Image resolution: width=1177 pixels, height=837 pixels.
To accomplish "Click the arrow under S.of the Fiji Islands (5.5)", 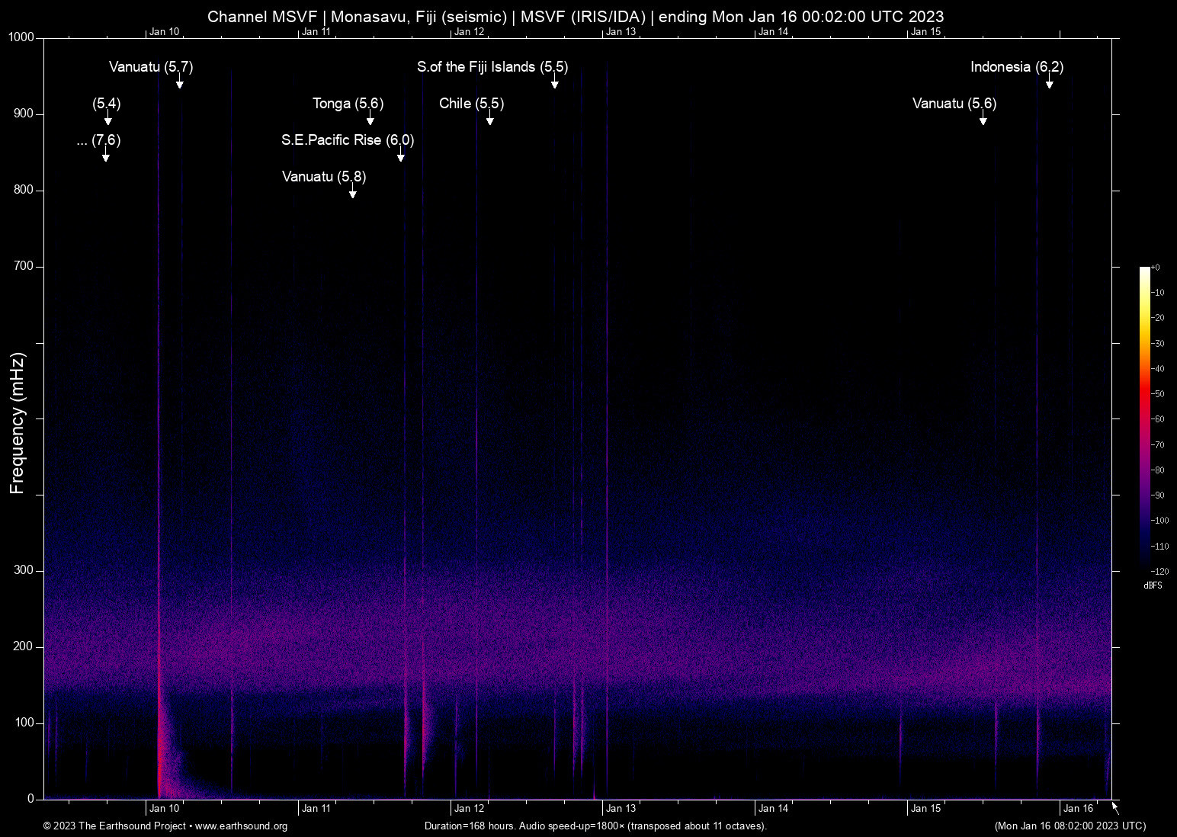I will (x=555, y=83).
